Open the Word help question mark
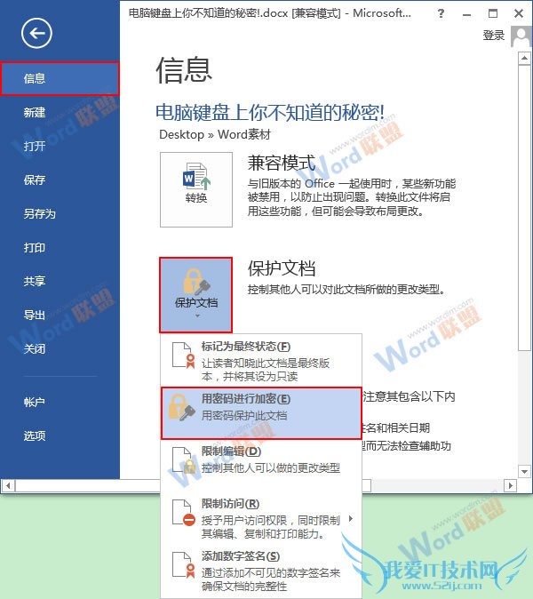The image size is (533, 599). (441, 13)
